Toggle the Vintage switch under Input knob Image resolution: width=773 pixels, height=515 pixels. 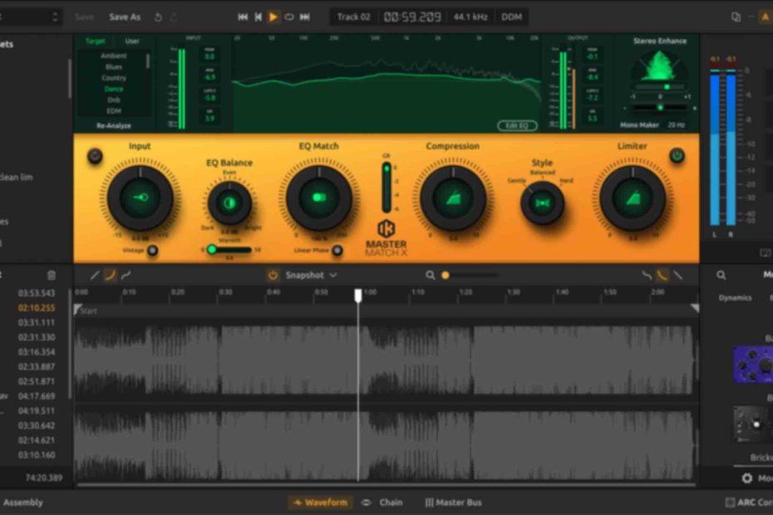coord(153,250)
